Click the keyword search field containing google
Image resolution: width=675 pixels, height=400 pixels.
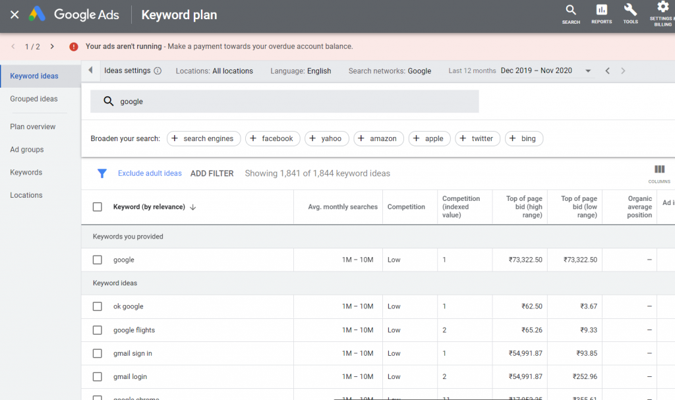pyautogui.click(x=285, y=101)
